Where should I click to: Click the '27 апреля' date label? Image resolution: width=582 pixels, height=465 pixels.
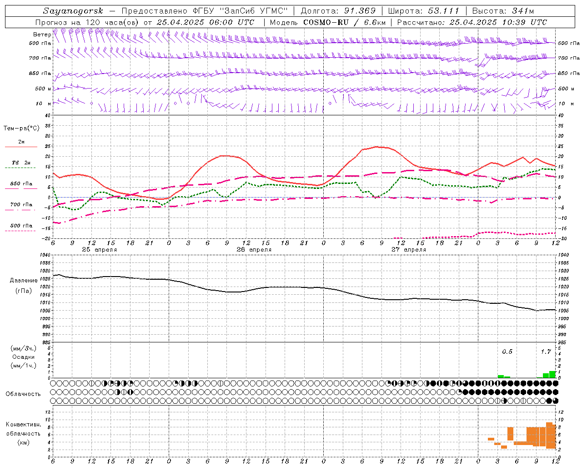[408, 250]
